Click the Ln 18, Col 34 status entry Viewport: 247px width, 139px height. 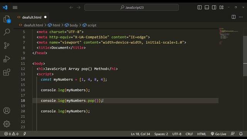point(140,134)
